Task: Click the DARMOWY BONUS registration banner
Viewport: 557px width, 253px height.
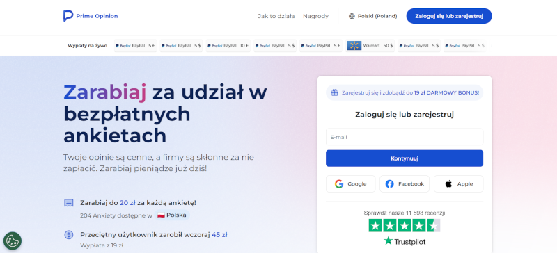Action: 405,92
